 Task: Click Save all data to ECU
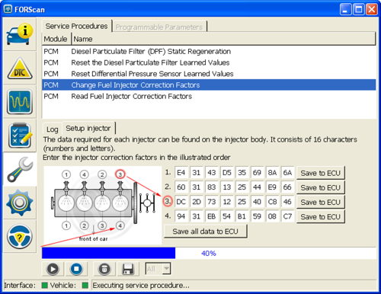[206, 232]
